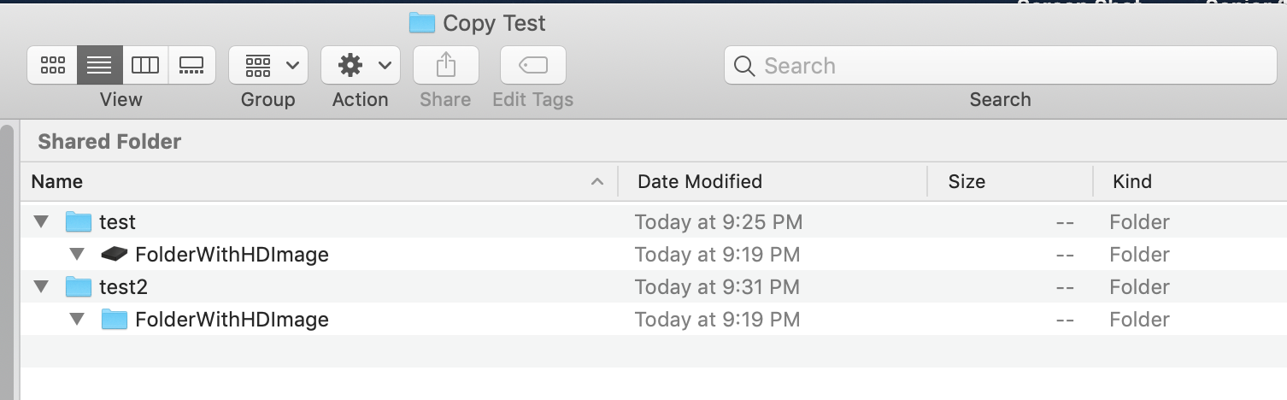Collapse FolderWithHDImage under test2
The height and width of the screenshot is (400, 1287).
[77, 320]
